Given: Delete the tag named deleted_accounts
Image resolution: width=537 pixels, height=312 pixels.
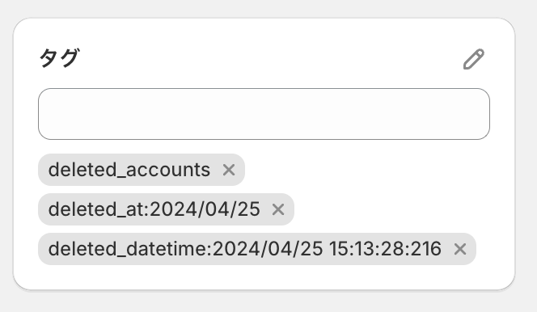Looking at the screenshot, I should pos(229,170).
